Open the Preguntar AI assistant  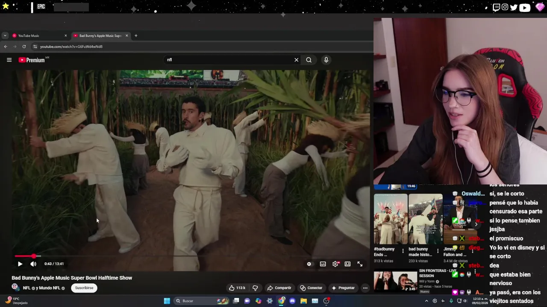click(x=343, y=288)
